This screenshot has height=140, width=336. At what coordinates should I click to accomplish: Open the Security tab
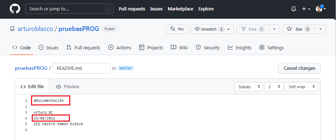point(208,48)
